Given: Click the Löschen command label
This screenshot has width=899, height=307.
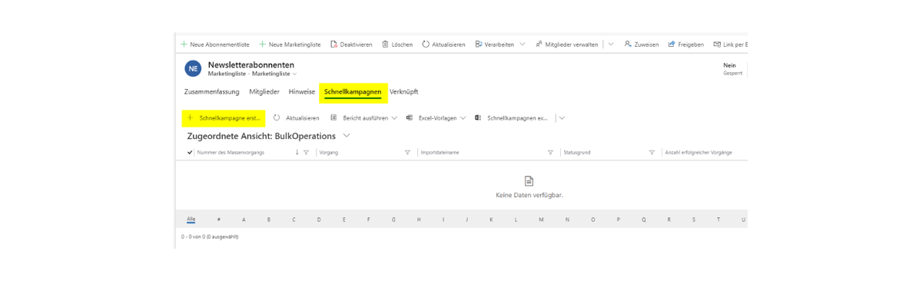Looking at the screenshot, I should point(402,44).
